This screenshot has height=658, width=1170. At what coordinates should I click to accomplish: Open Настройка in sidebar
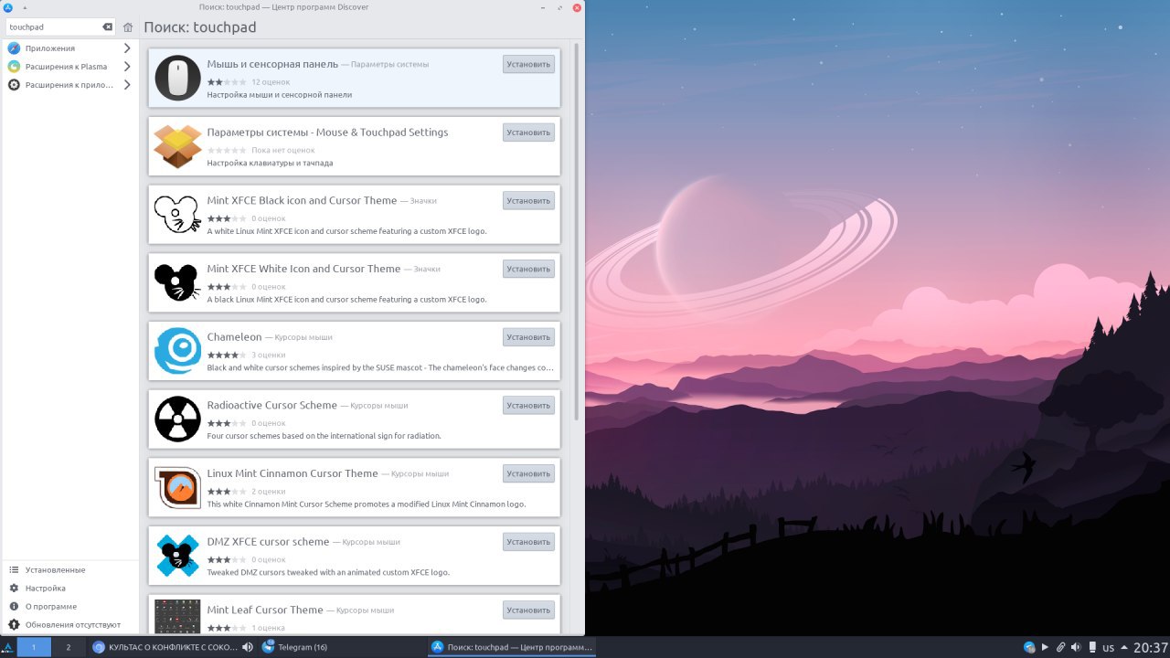tap(69, 589)
